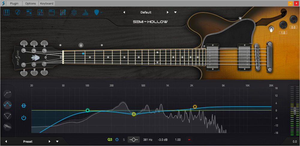Viewport: 300px width, 146px height.
Task: Go to previous instrument preset arrow
Action: (x=124, y=12)
